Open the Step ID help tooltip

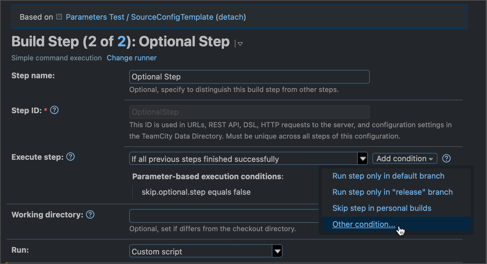[x=54, y=110]
